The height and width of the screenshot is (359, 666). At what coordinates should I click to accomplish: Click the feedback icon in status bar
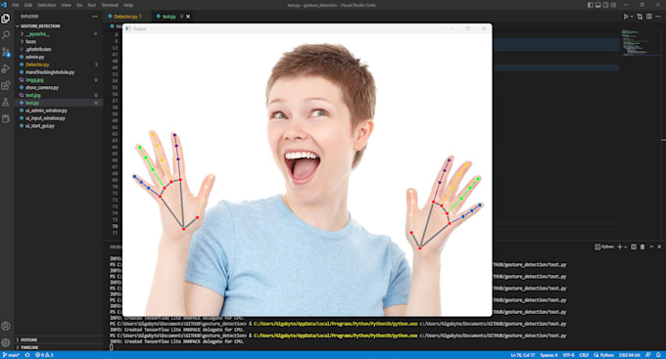click(x=647, y=355)
